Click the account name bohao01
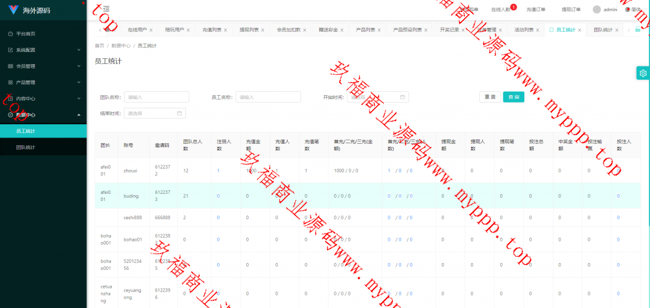 (133, 240)
